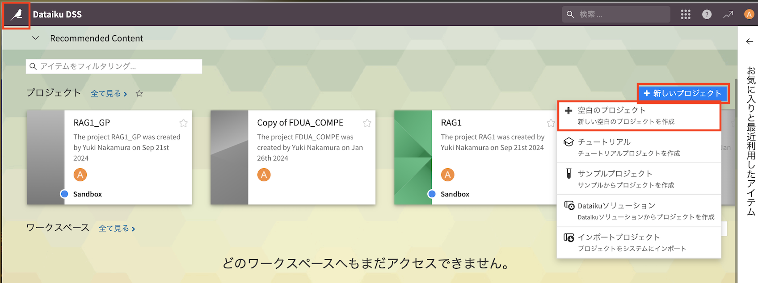This screenshot has height=283, width=758.
Task: Toggle favorites star next to プロジェクト heading
Action: [139, 94]
